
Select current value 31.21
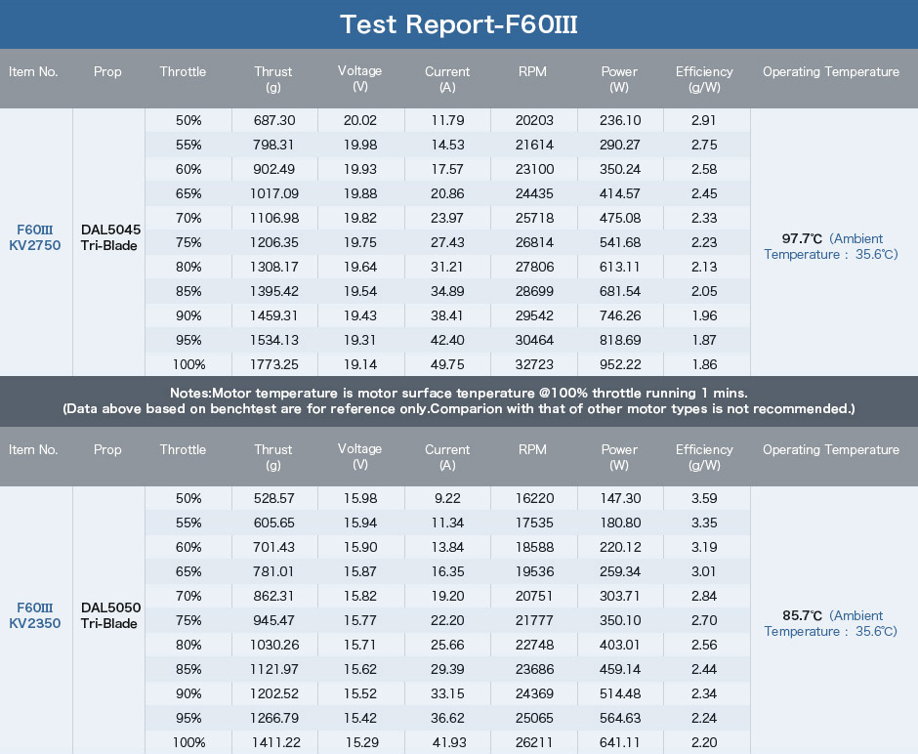click(x=447, y=267)
